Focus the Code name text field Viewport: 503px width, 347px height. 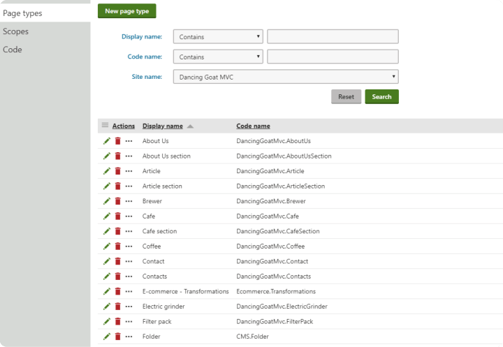tap(333, 57)
